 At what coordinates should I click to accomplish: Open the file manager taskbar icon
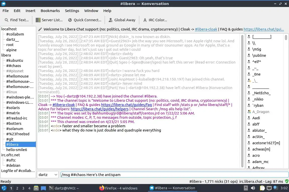pyautogui.click(x=36, y=188)
